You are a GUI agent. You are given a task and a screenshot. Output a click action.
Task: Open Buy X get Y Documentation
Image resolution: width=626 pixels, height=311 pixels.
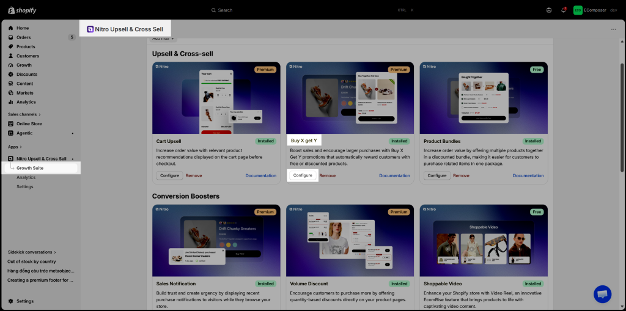[x=394, y=175]
